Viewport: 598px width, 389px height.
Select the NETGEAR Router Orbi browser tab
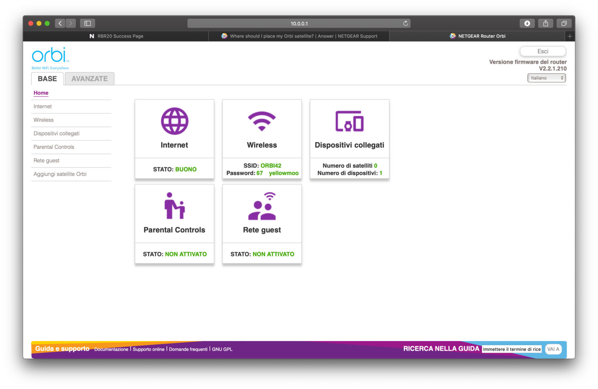click(x=478, y=36)
